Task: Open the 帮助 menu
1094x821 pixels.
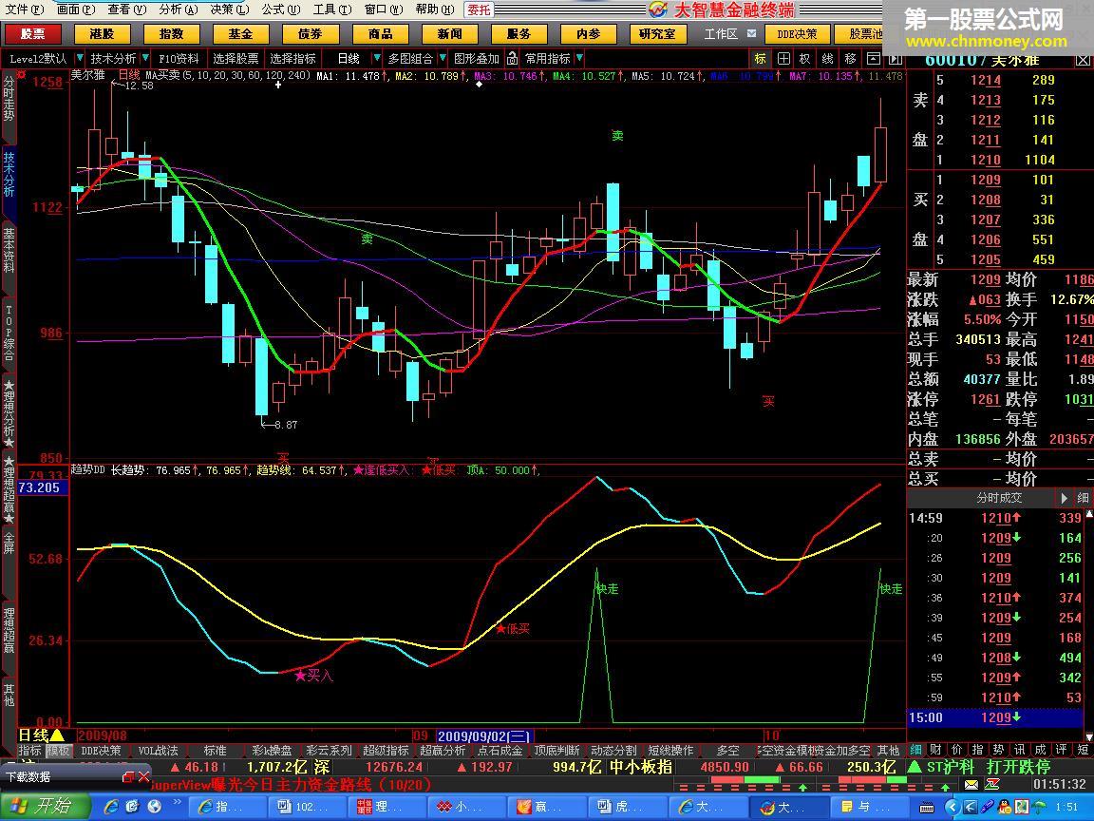Action: [x=435, y=10]
